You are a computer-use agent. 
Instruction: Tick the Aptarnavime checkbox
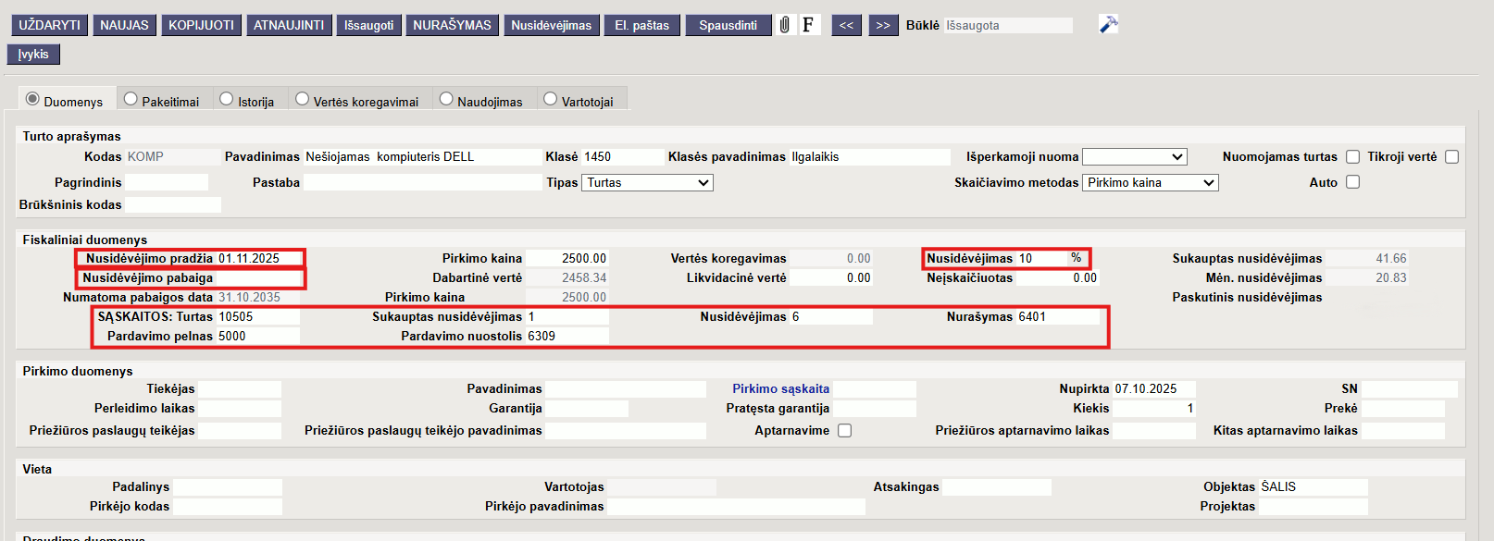click(844, 431)
